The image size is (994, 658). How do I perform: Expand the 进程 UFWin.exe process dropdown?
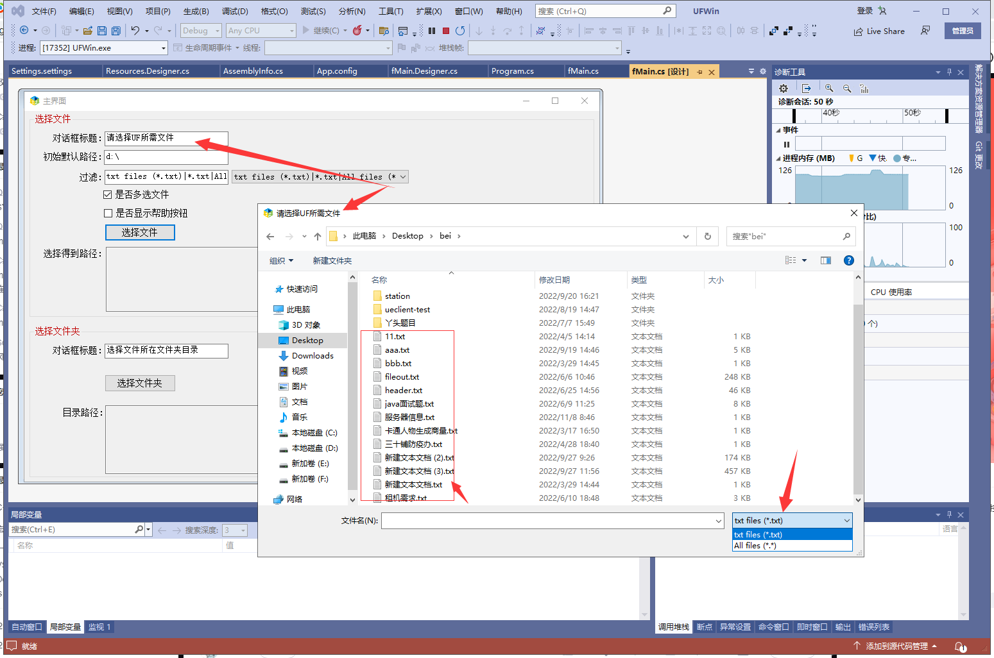[164, 48]
